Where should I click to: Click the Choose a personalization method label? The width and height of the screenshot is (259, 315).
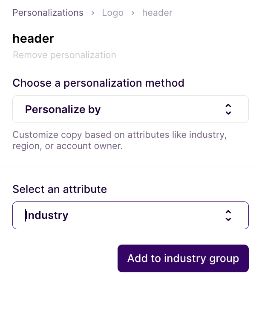pyautogui.click(x=98, y=83)
